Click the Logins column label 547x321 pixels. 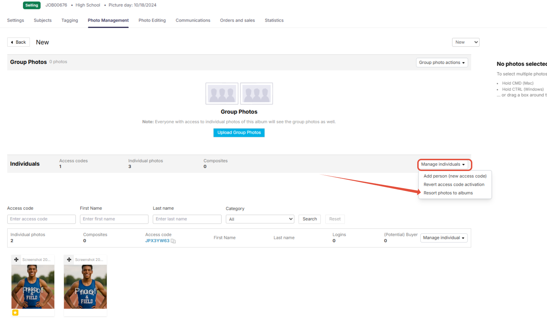click(x=339, y=234)
